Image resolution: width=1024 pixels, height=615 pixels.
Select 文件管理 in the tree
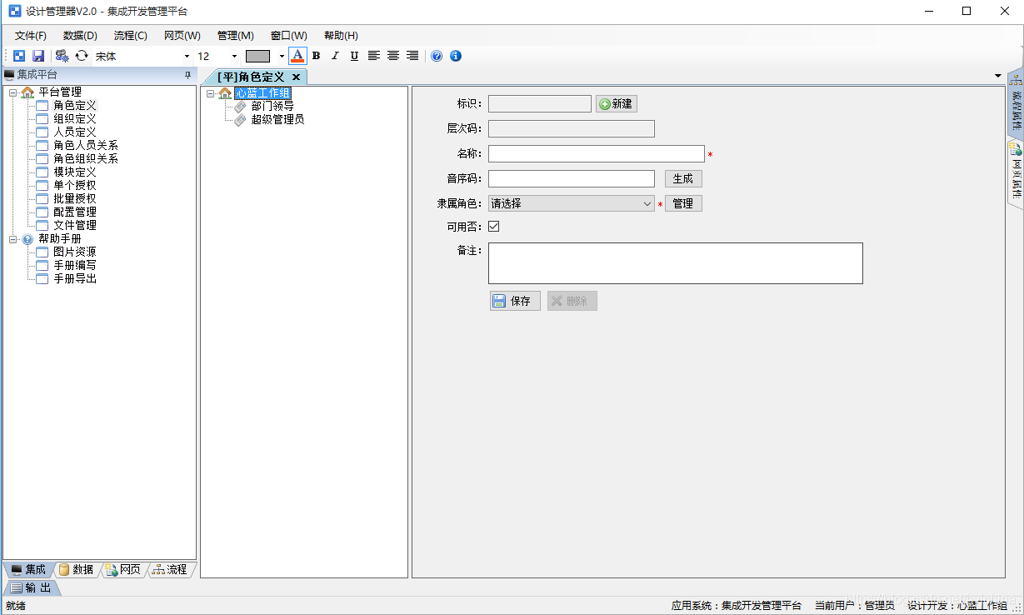pyautogui.click(x=75, y=226)
